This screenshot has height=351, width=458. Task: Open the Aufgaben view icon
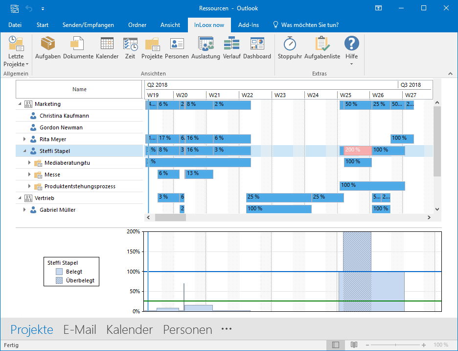48,48
